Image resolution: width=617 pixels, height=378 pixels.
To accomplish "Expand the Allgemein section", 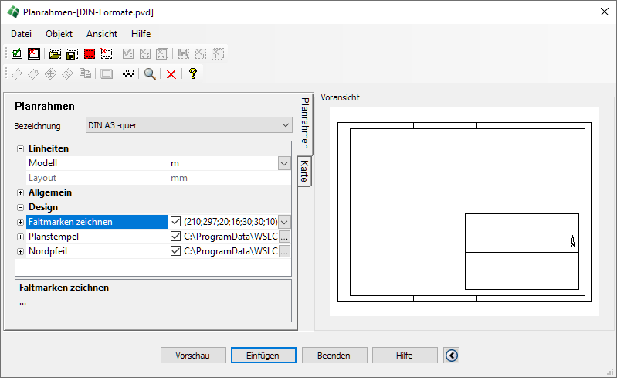I will 21,192.
